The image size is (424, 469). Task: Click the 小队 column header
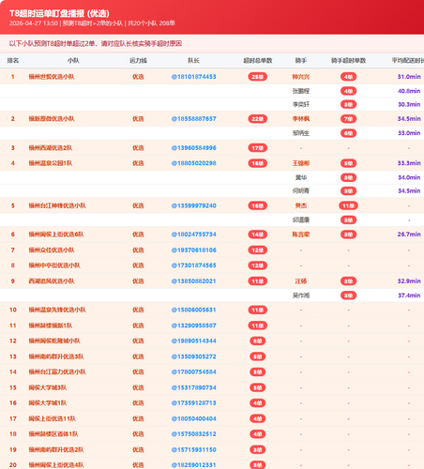(x=73, y=60)
